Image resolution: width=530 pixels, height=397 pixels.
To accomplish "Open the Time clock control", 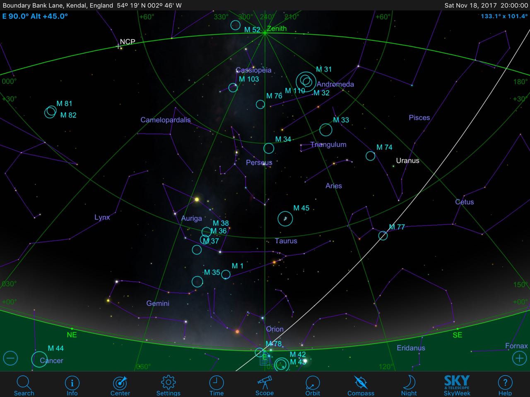I will [216, 385].
